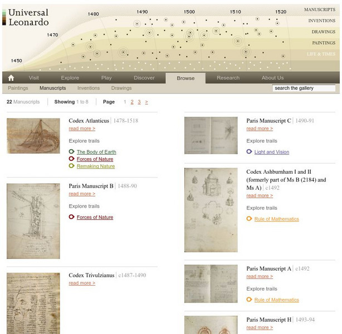Image resolution: width=342 pixels, height=334 pixels.
Task: Open the Codex Ashburnham thumbnail
Action: [x=211, y=210]
